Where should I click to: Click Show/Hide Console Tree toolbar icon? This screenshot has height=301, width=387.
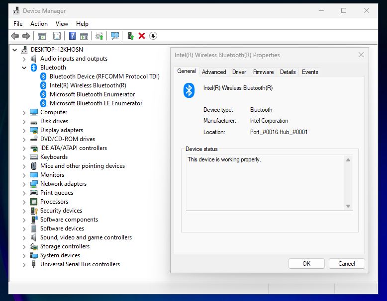coord(41,36)
